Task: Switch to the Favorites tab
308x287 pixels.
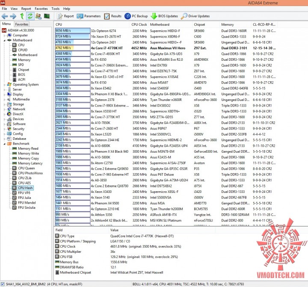Action: 22,24
